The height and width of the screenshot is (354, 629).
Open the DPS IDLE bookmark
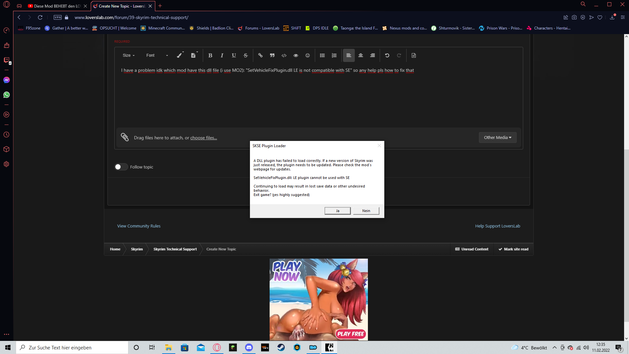coord(317,28)
